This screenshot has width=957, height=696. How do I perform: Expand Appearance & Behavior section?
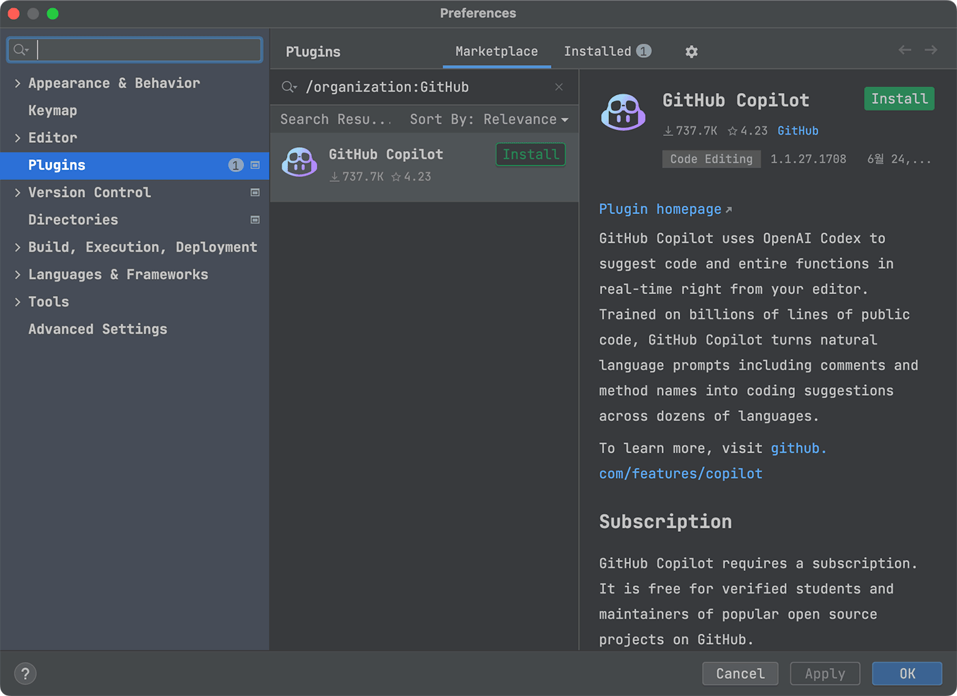pyautogui.click(x=18, y=83)
